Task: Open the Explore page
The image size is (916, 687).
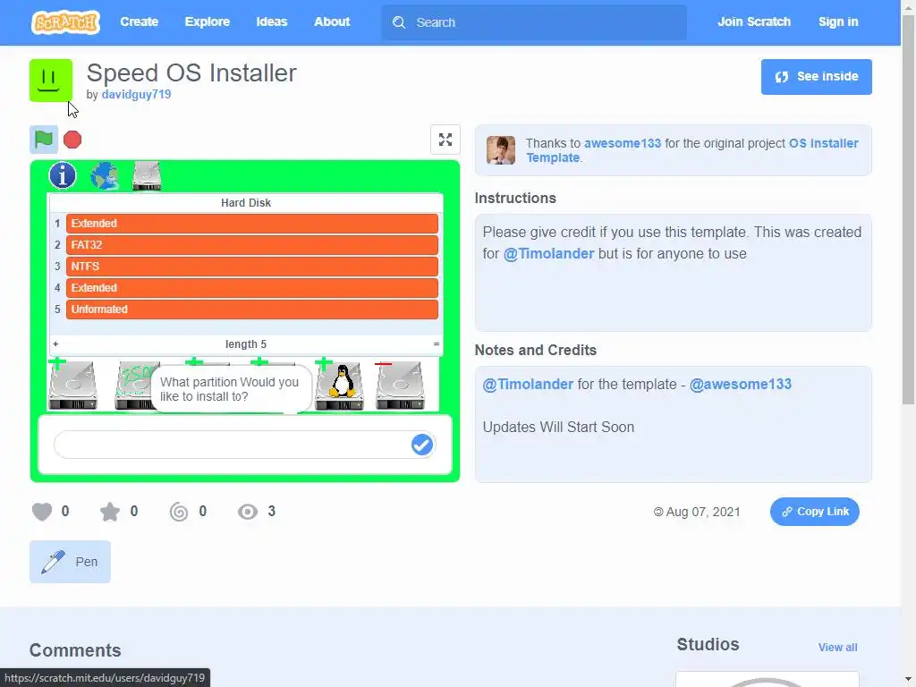Action: [208, 21]
